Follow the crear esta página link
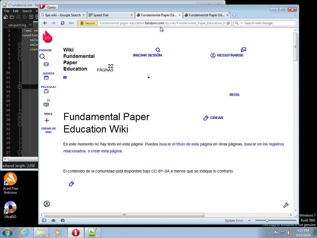 tap(106, 151)
